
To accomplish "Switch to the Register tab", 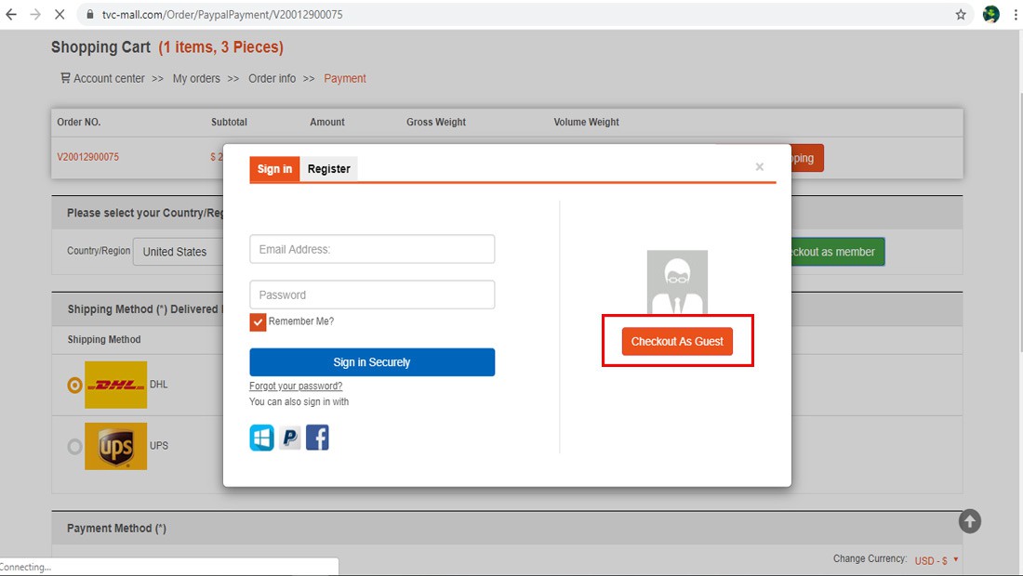I will 329,169.
